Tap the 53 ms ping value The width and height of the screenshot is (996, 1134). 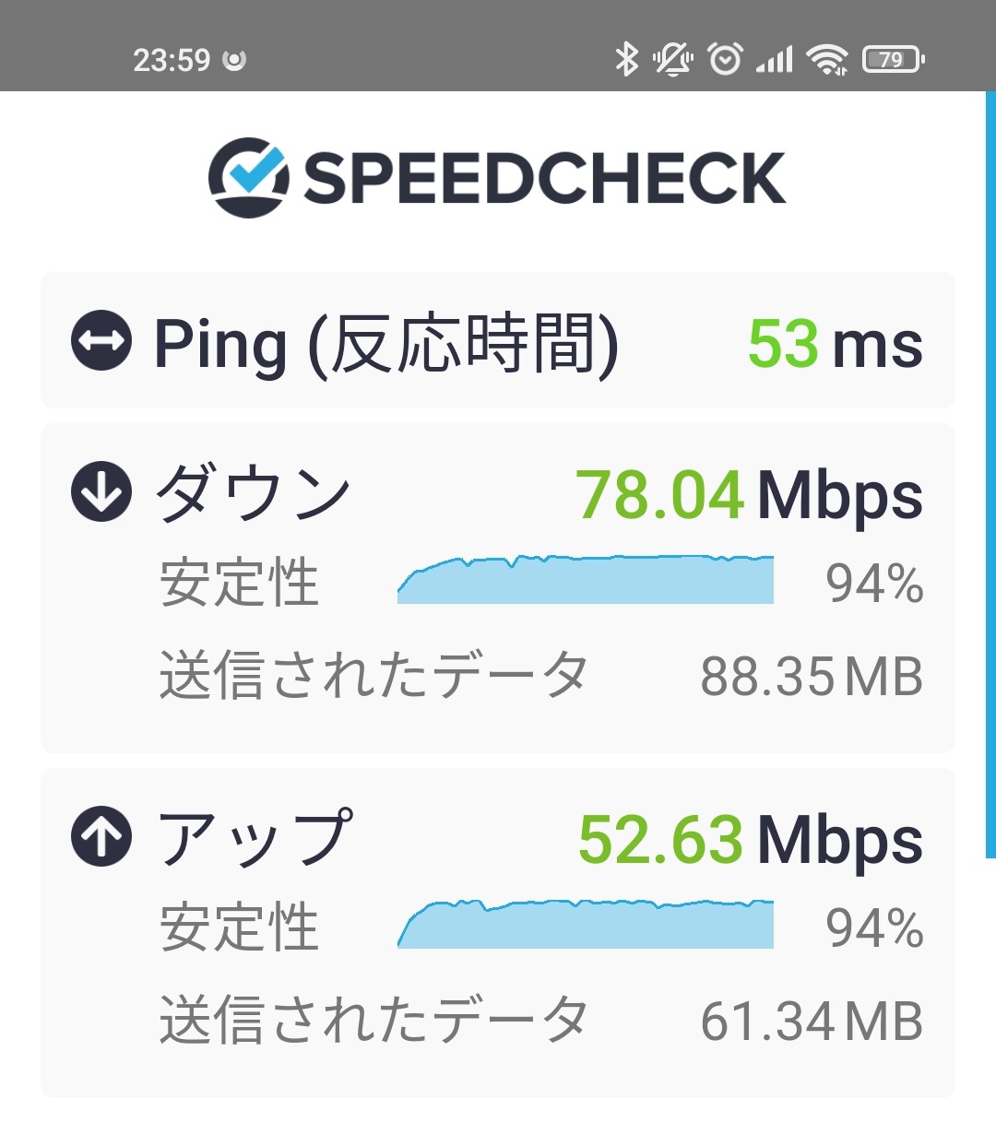(x=835, y=344)
